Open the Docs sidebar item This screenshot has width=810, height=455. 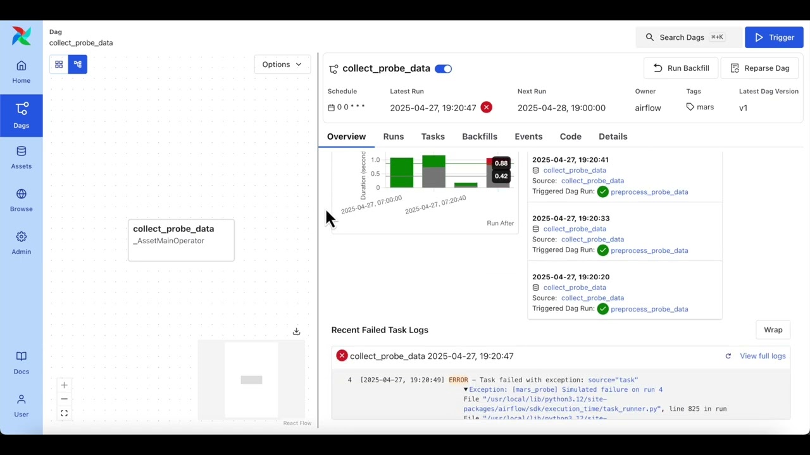pos(21,363)
